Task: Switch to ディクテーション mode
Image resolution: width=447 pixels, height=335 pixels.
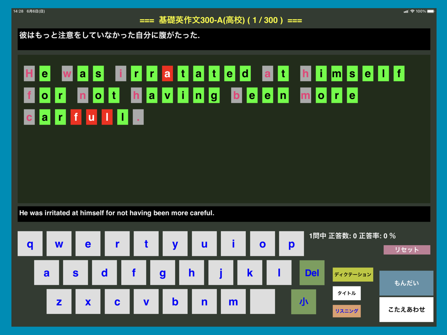Action: click(x=353, y=275)
